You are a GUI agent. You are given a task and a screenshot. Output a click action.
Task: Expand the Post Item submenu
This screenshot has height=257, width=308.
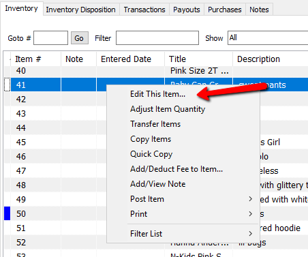(x=183, y=199)
